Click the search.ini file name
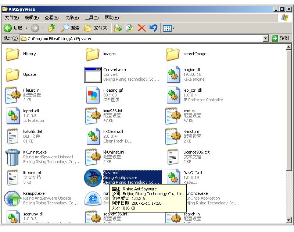 point(192,214)
